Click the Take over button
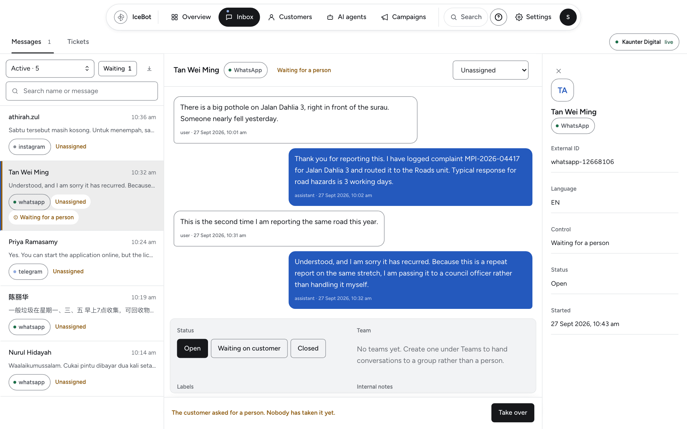Image resolution: width=687 pixels, height=429 pixels. [x=513, y=412]
